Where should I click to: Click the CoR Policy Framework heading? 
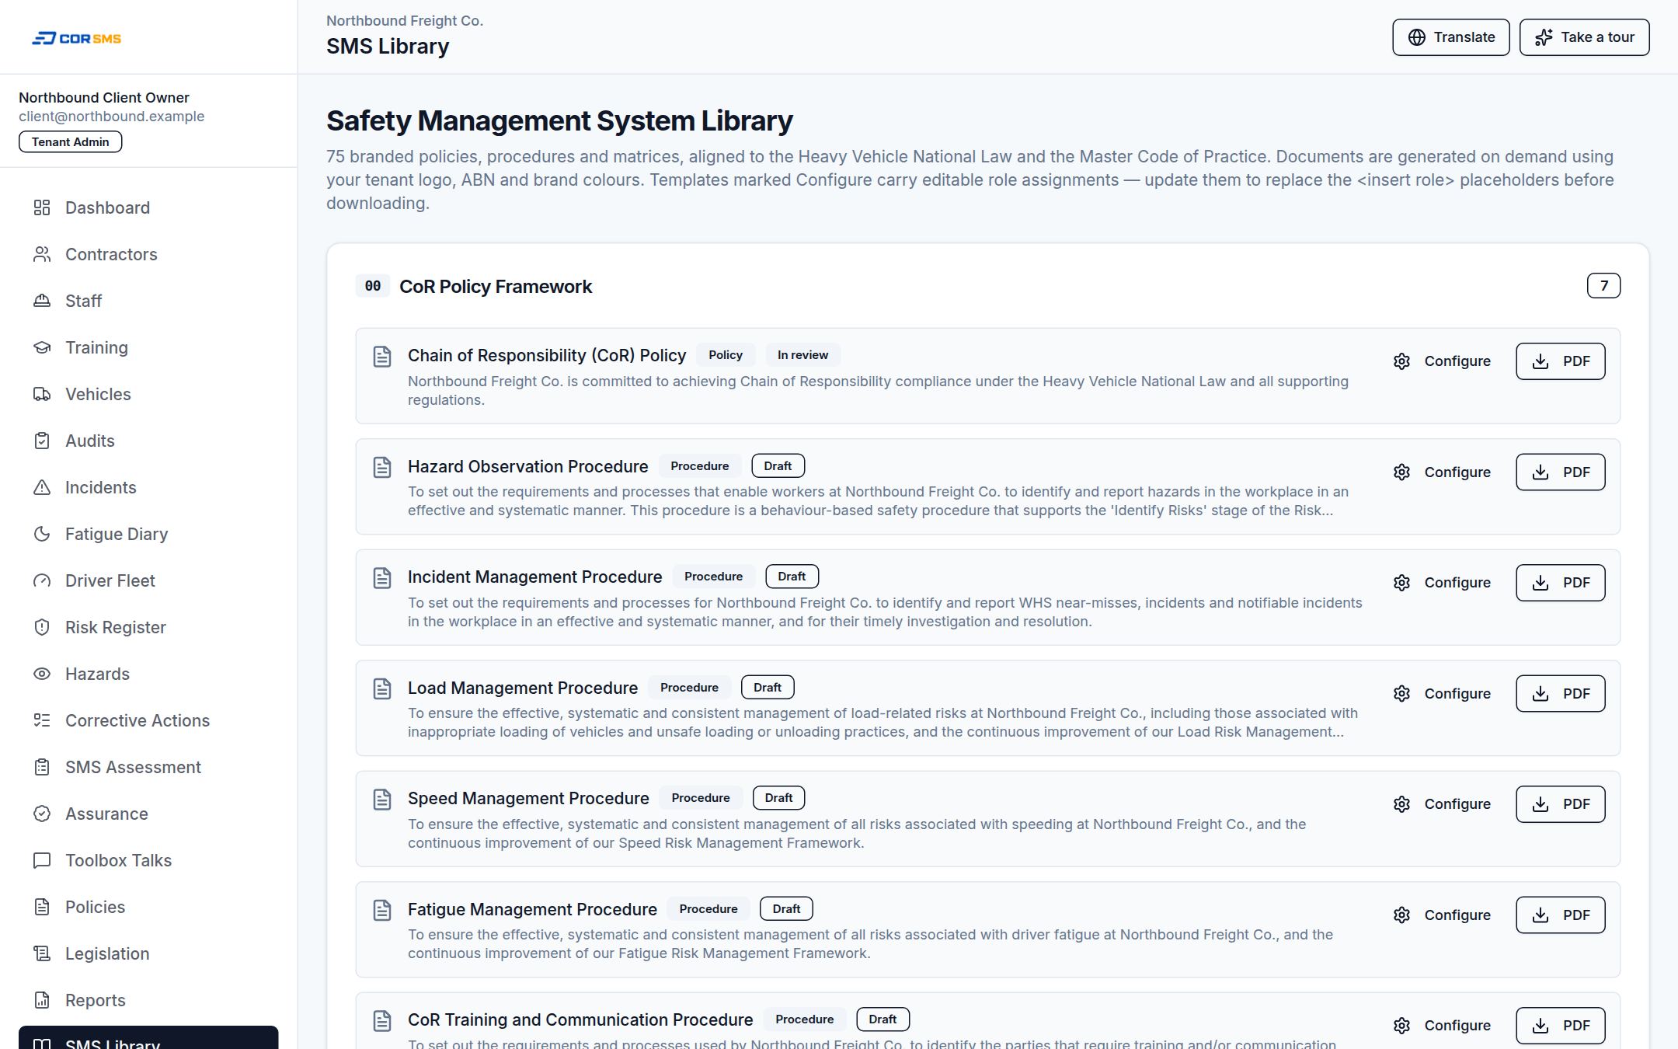coord(496,287)
